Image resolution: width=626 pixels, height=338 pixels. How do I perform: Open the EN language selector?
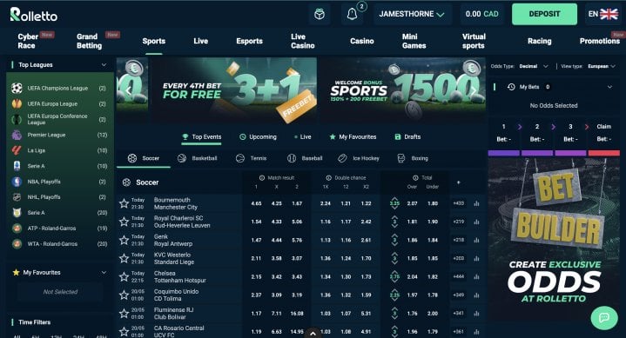602,15
